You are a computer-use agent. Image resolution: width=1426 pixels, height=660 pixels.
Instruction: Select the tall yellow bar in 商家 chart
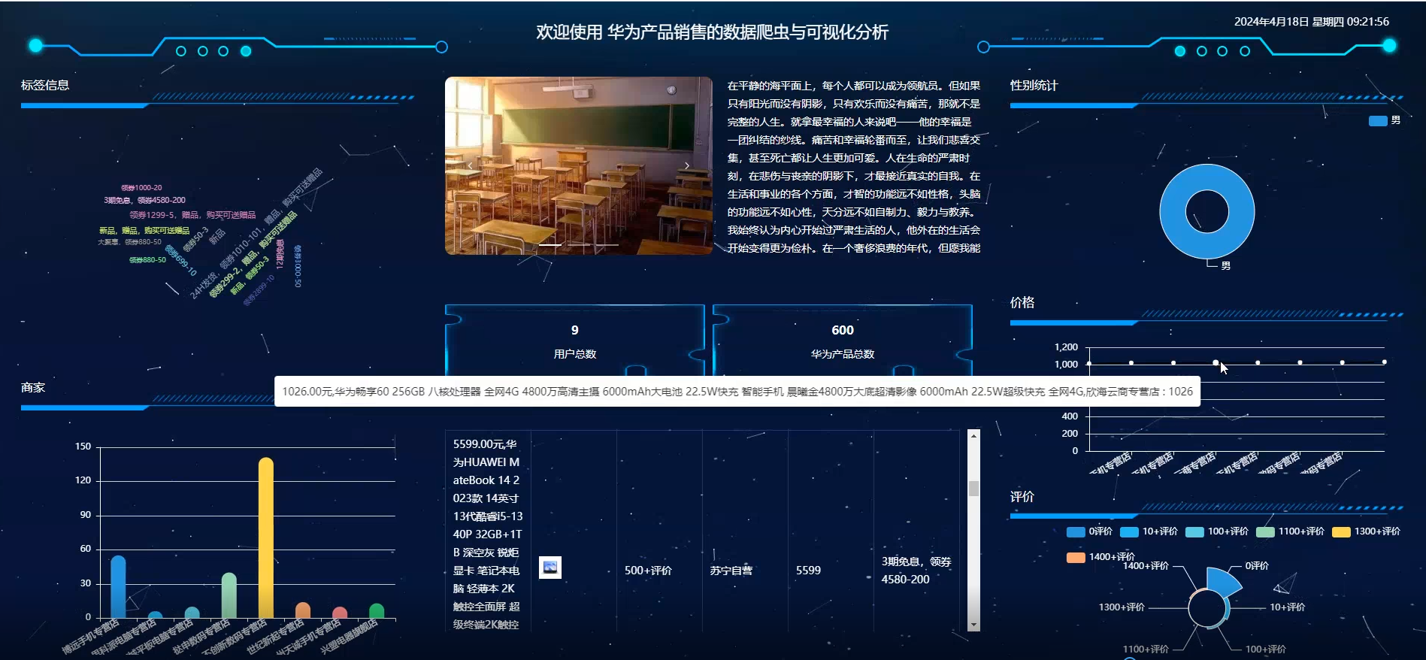(266, 537)
